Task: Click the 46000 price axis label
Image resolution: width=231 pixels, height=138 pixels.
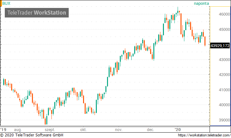Action: [x=224, y=14]
